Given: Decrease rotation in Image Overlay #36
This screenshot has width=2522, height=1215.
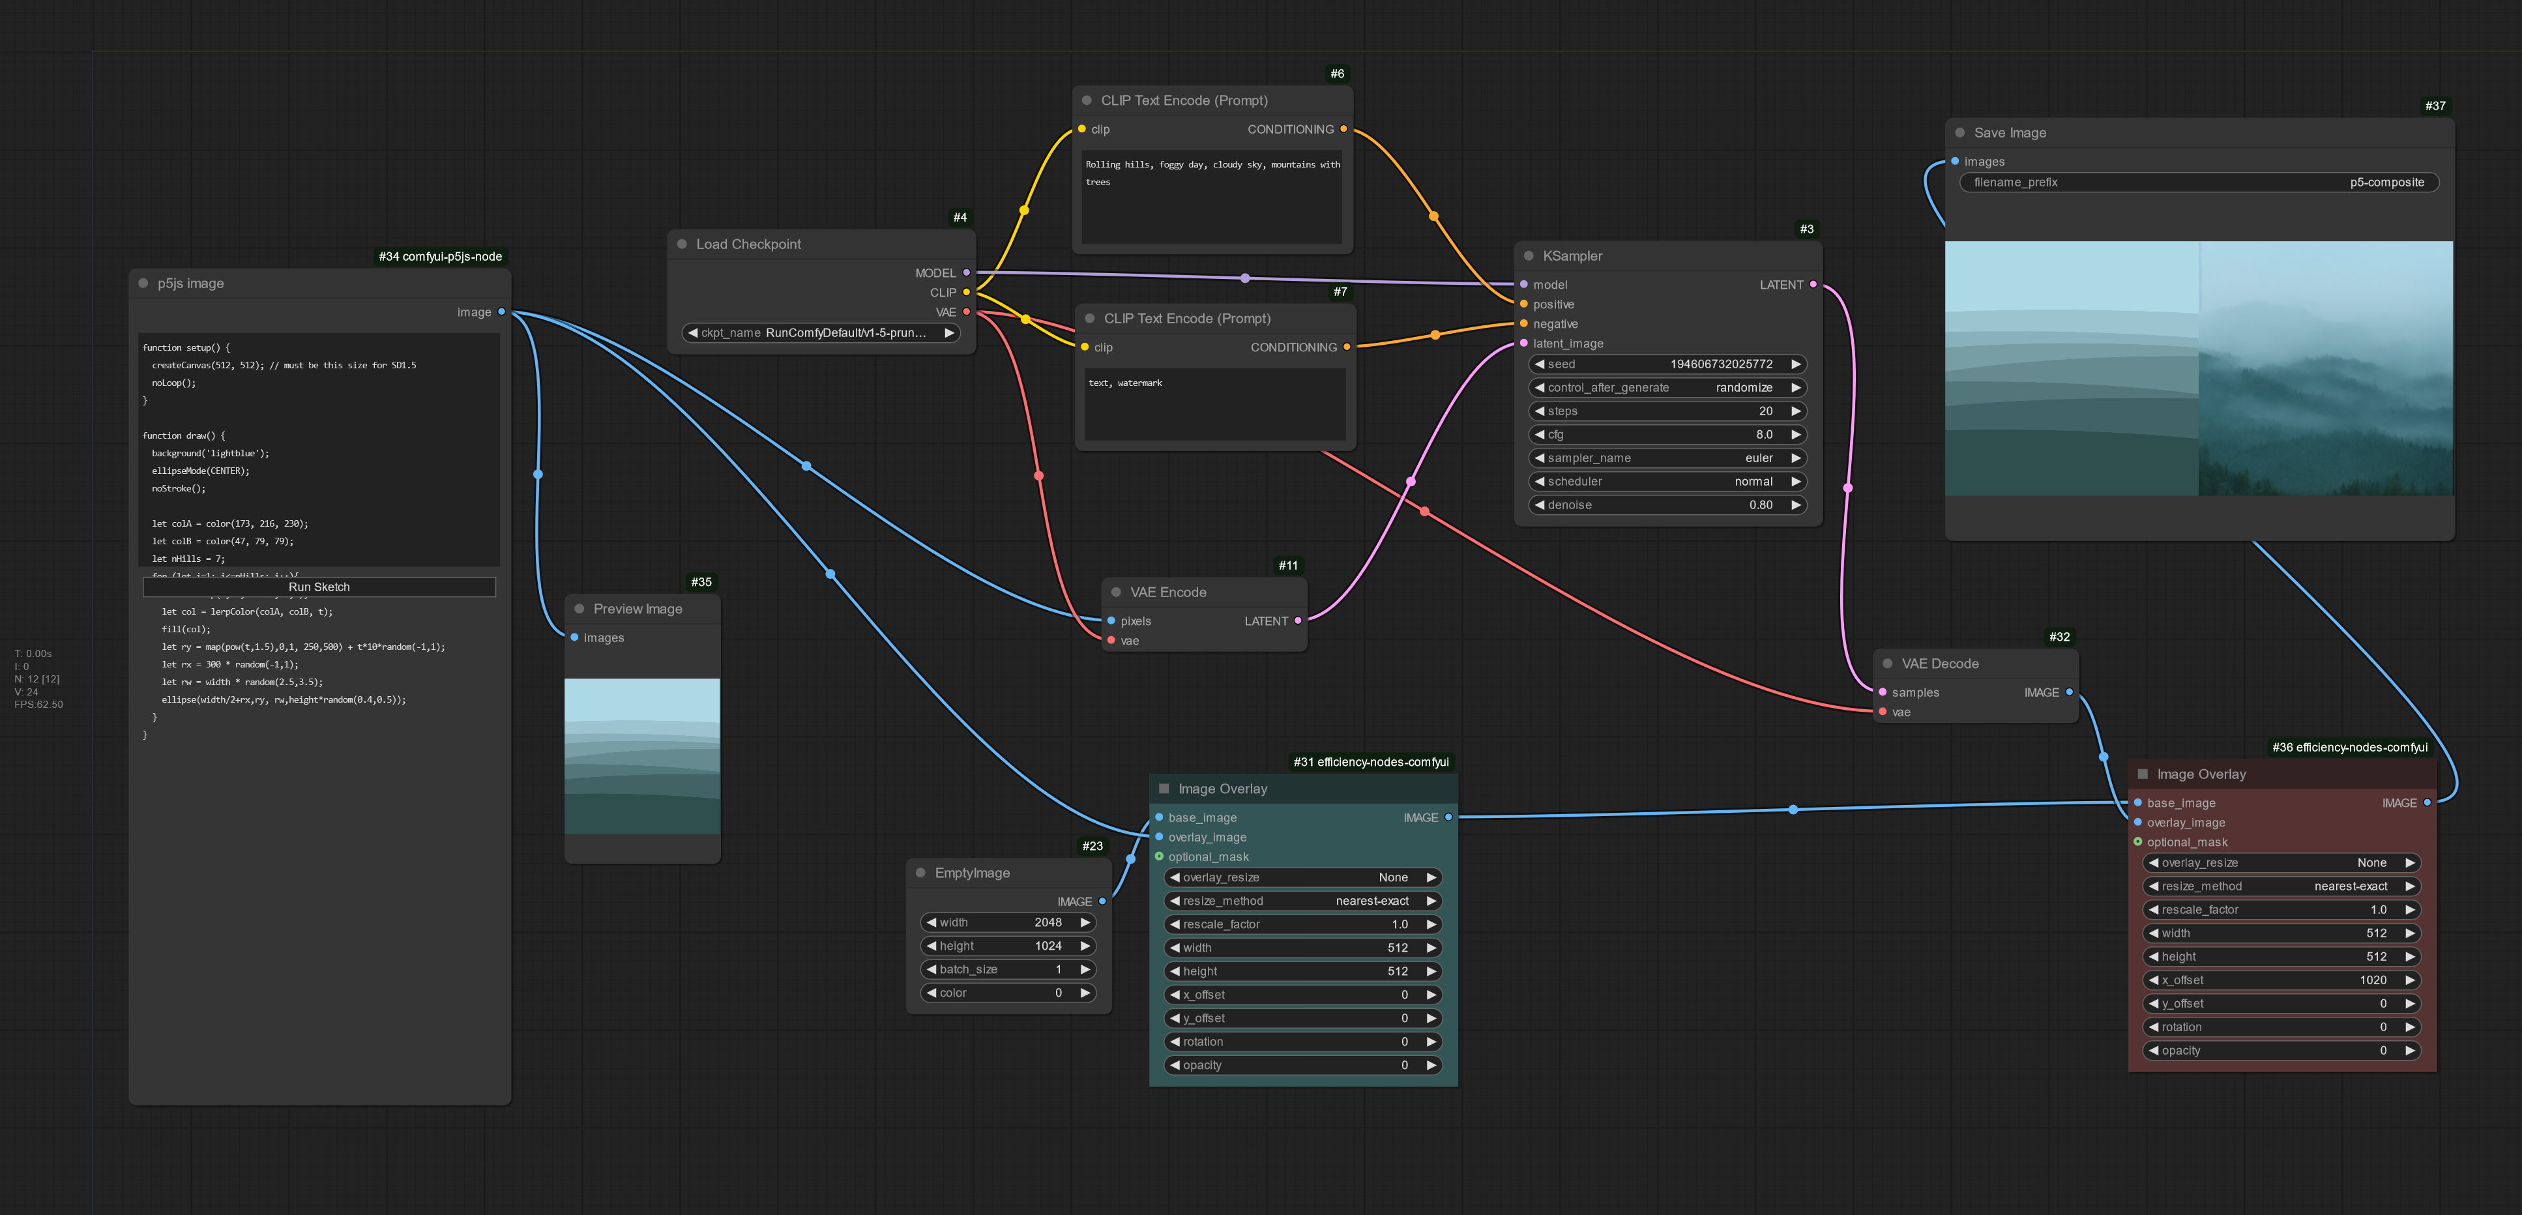Looking at the screenshot, I should [x=2154, y=1027].
